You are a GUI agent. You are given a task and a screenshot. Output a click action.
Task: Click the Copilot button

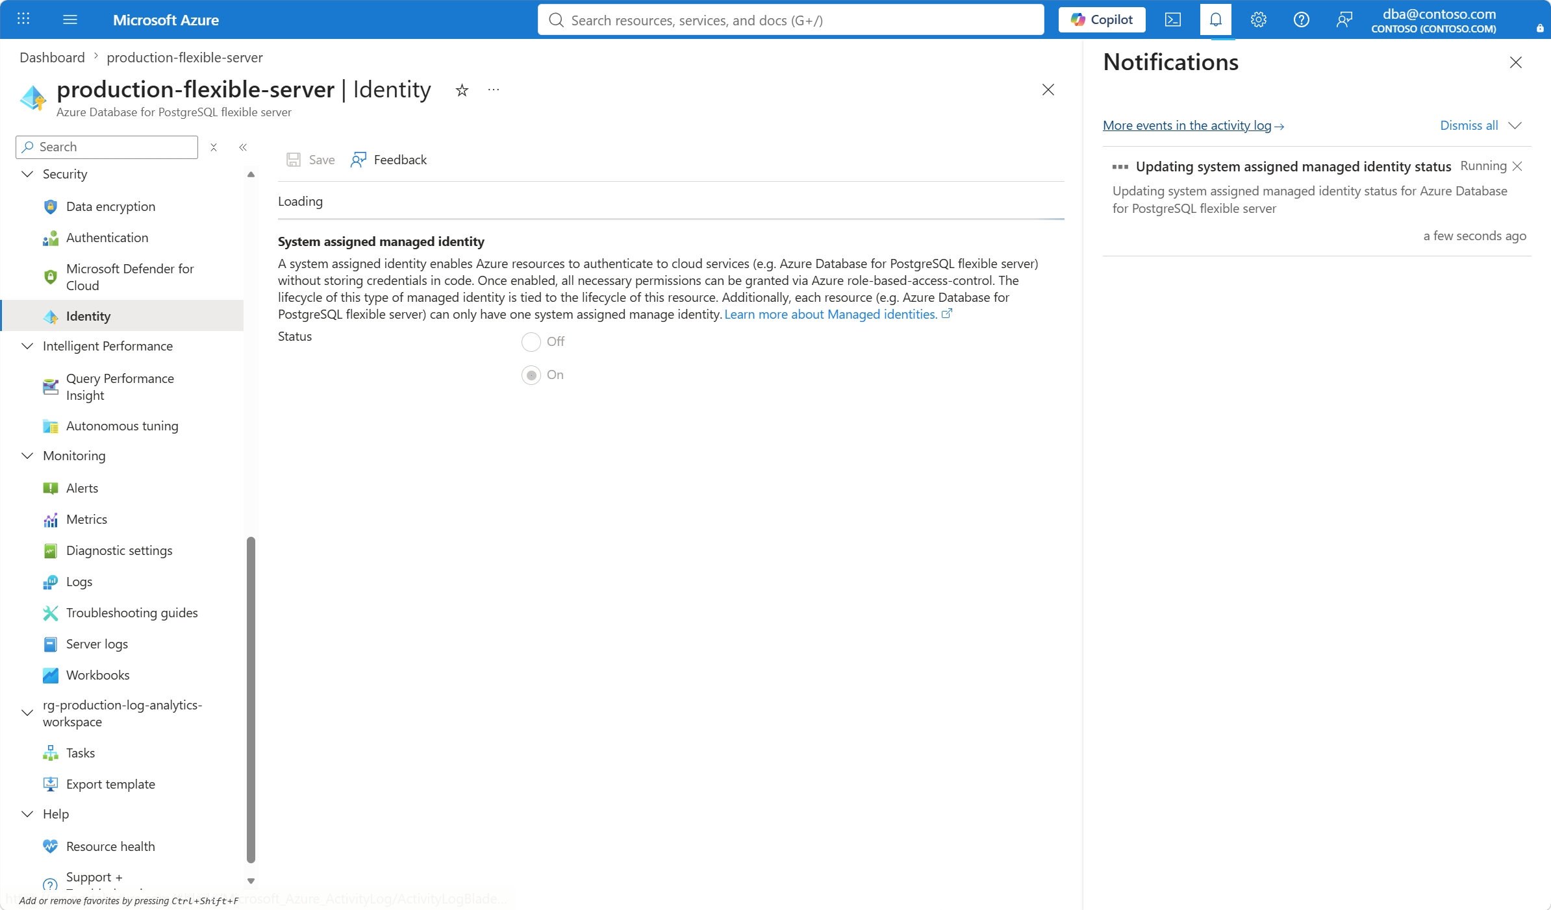(1102, 19)
